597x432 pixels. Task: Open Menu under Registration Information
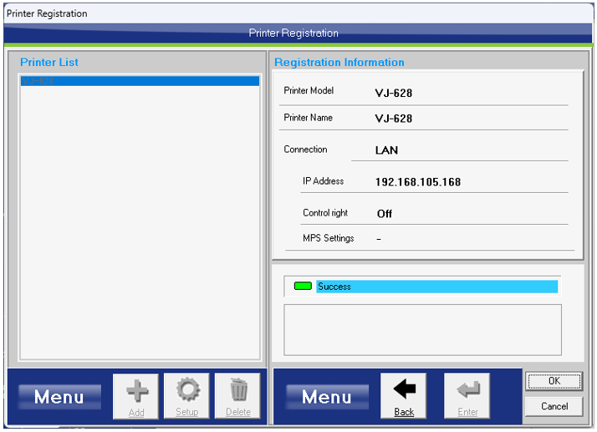327,397
